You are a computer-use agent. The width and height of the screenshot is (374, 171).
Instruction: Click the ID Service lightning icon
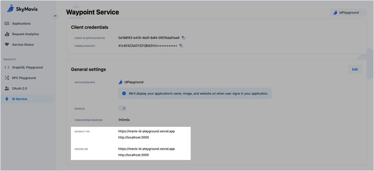coord(7,99)
